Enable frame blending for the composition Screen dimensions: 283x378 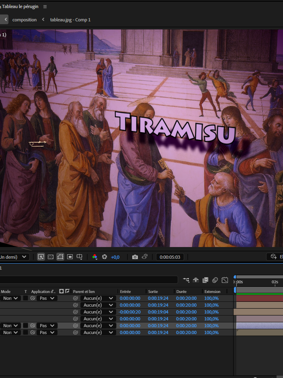(205, 280)
